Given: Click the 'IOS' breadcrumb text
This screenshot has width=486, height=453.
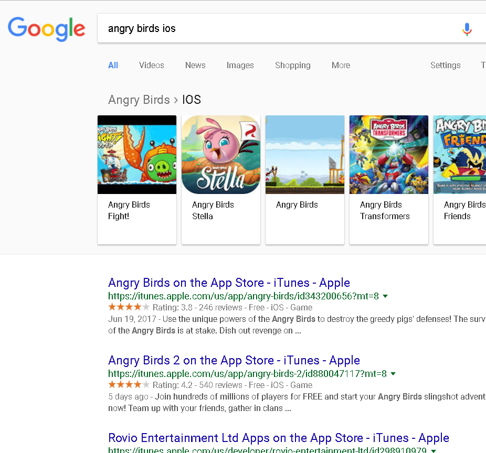Looking at the screenshot, I should 191,100.
